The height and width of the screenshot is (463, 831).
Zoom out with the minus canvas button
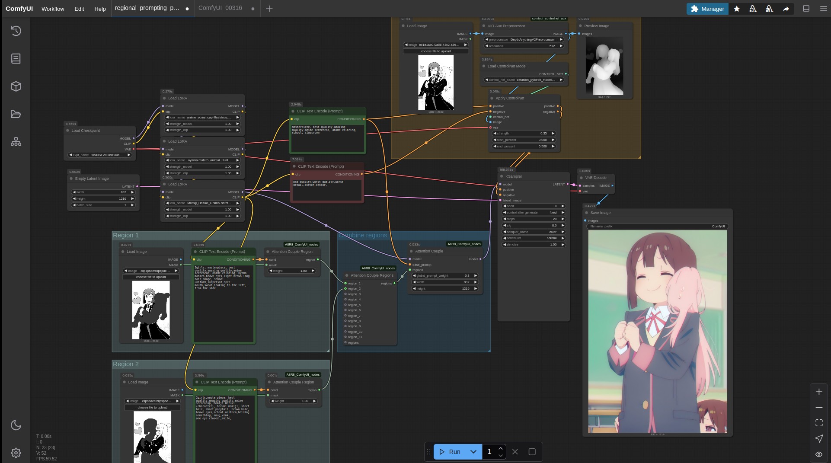[819, 407]
